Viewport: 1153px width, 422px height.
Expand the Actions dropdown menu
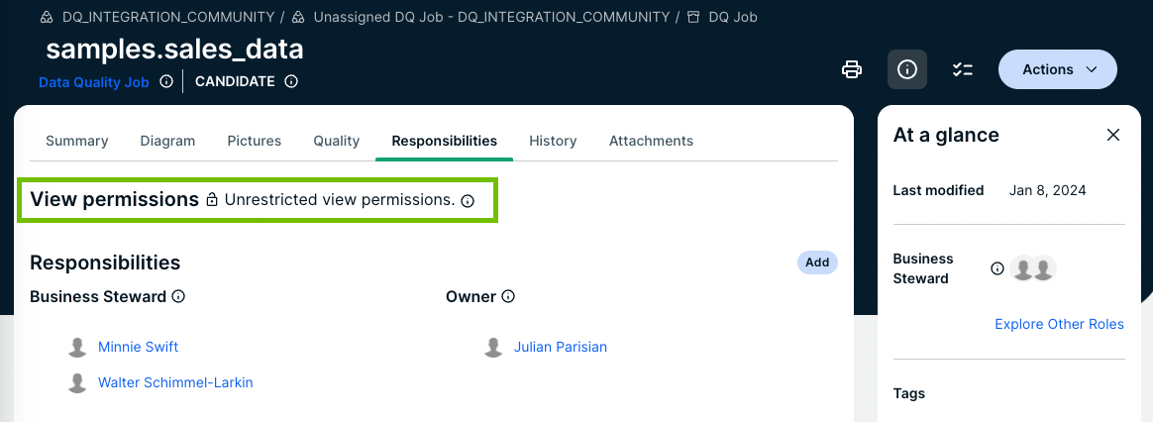pos(1057,69)
